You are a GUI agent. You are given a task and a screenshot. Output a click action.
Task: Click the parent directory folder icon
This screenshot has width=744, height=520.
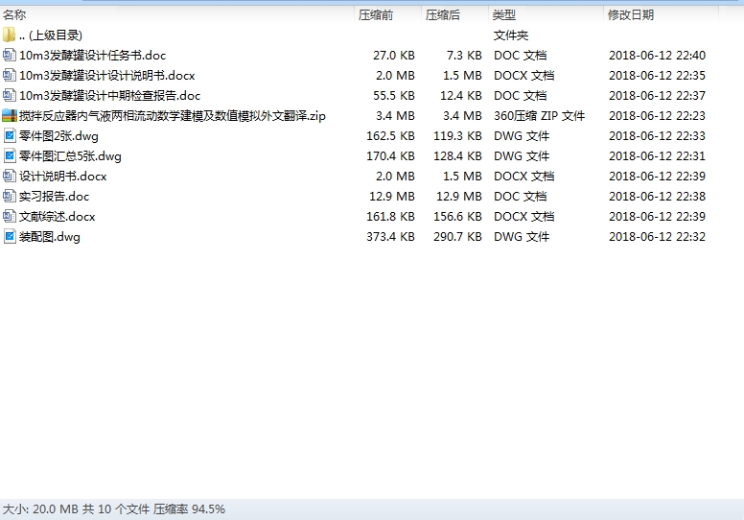click(x=9, y=35)
